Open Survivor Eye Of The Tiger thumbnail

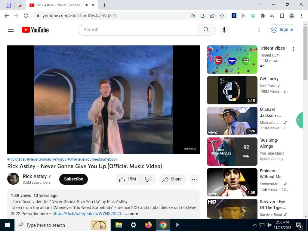click(232, 209)
